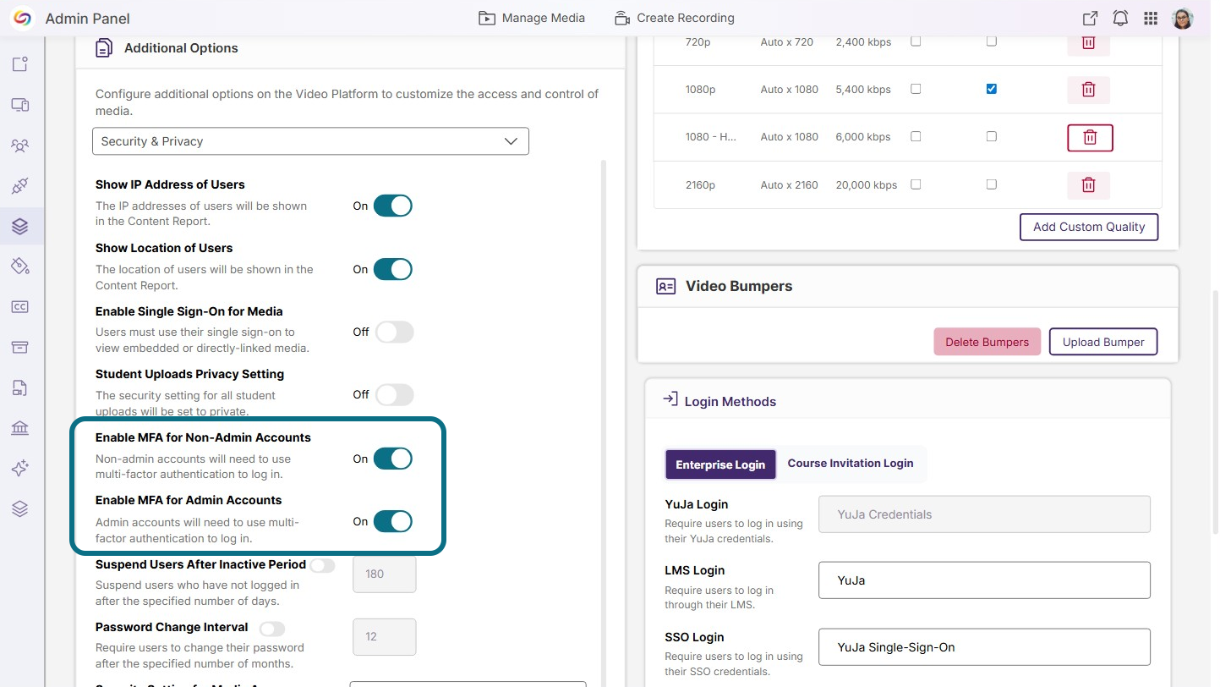Enable Single Sign-On for Media toggle

coord(394,332)
